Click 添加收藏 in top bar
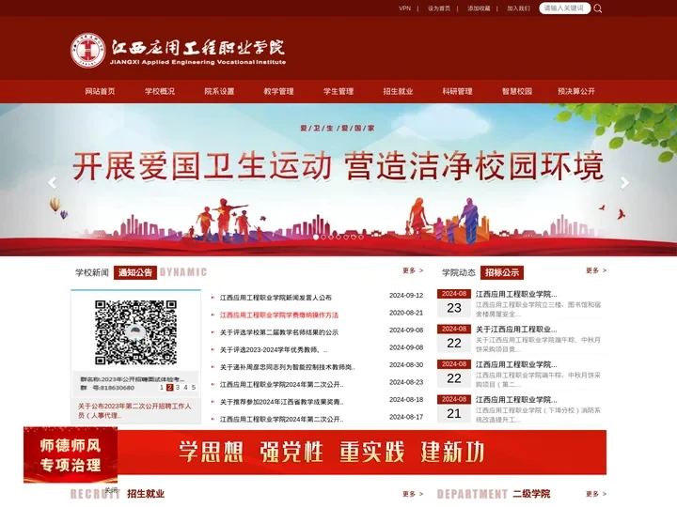 point(479,8)
